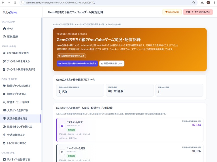This screenshot has width=217, height=162.
Task: Click the crosshair icon in シューターゲーム実況 card
Action: point(62,152)
